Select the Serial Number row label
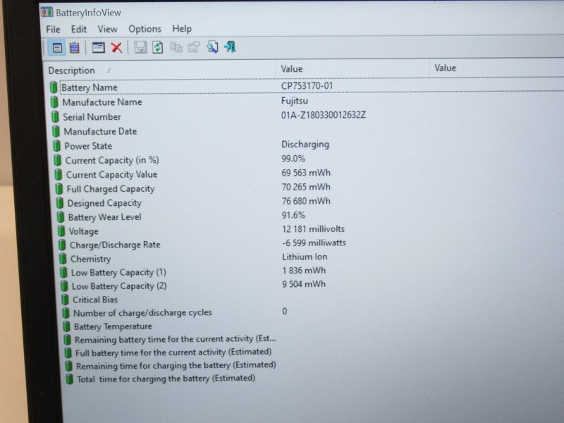564x423 pixels. 92,117
